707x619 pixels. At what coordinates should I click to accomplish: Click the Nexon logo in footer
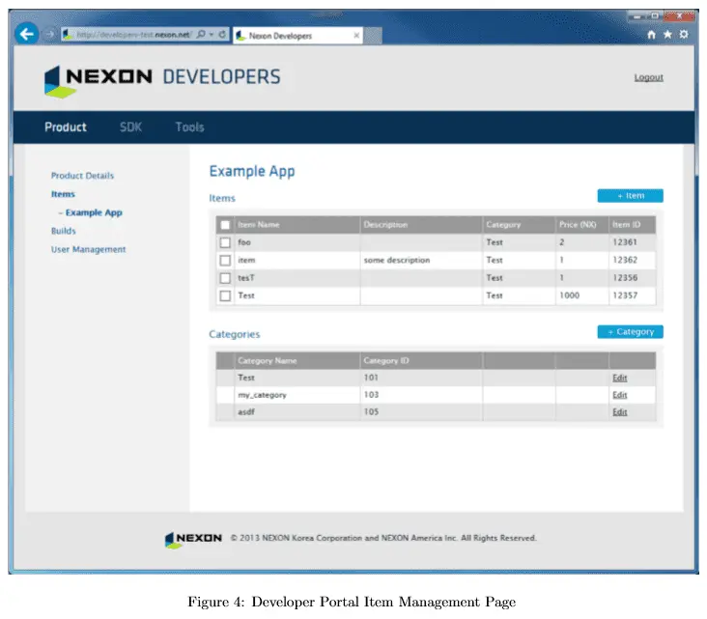193,539
